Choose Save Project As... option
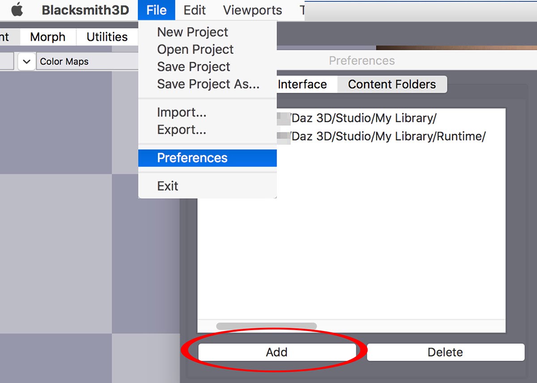 click(x=208, y=84)
